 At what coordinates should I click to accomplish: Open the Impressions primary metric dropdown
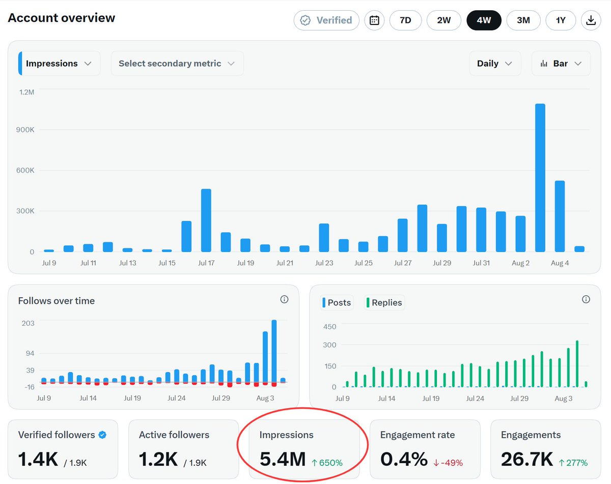[x=60, y=64]
